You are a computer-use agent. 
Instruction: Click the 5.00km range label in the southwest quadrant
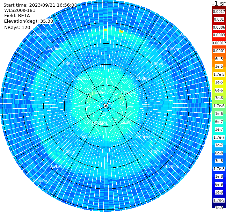pyautogui.click(x=40, y=181)
